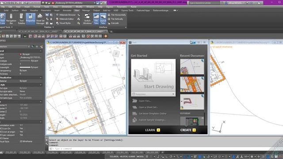Toggle the Properties palette ribbon button
Screen dimensions: 283x159
pos(31,19)
